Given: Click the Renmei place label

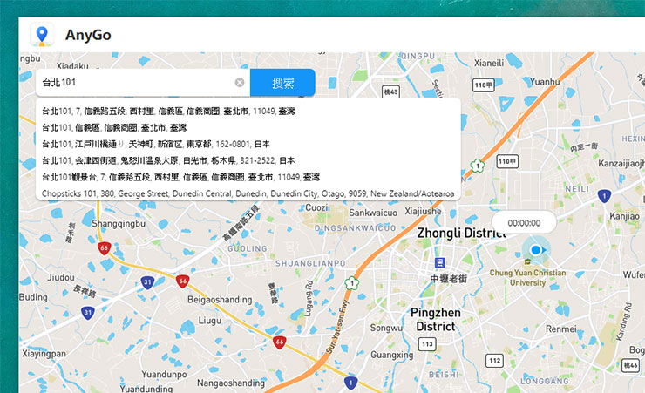Looking at the screenshot, I should click(561, 329).
